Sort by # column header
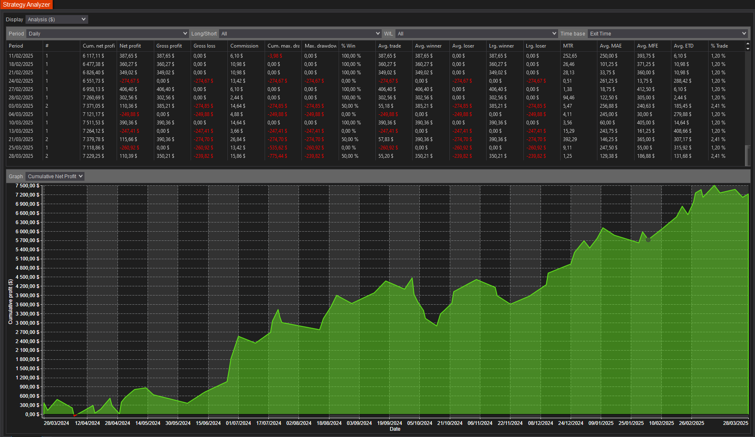This screenshot has width=755, height=437. click(x=61, y=46)
